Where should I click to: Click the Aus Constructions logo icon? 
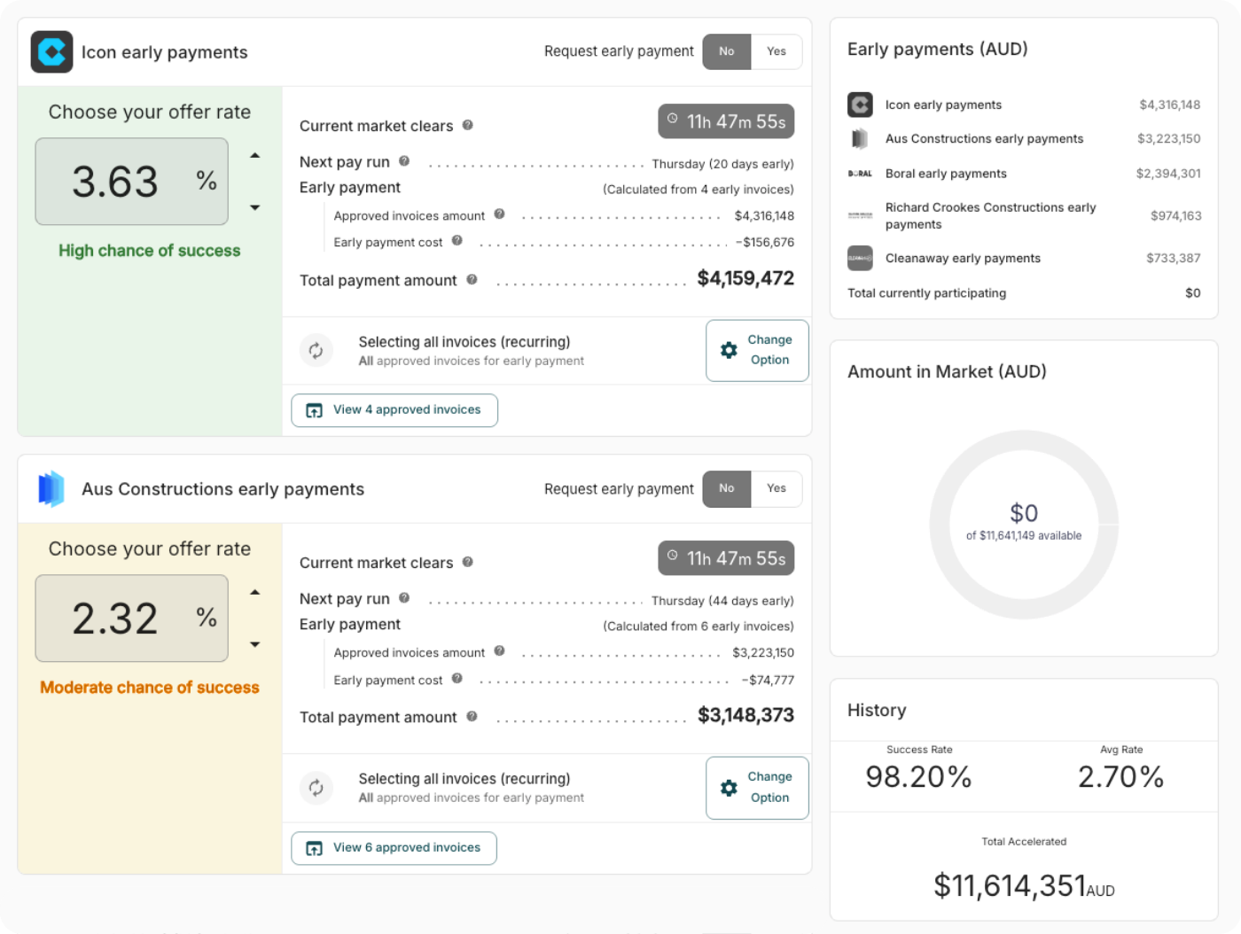[51, 489]
